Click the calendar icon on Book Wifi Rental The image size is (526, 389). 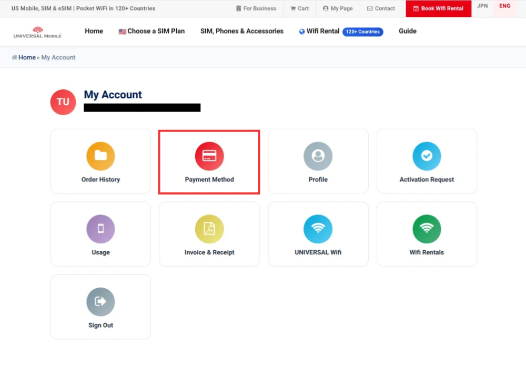(x=416, y=8)
